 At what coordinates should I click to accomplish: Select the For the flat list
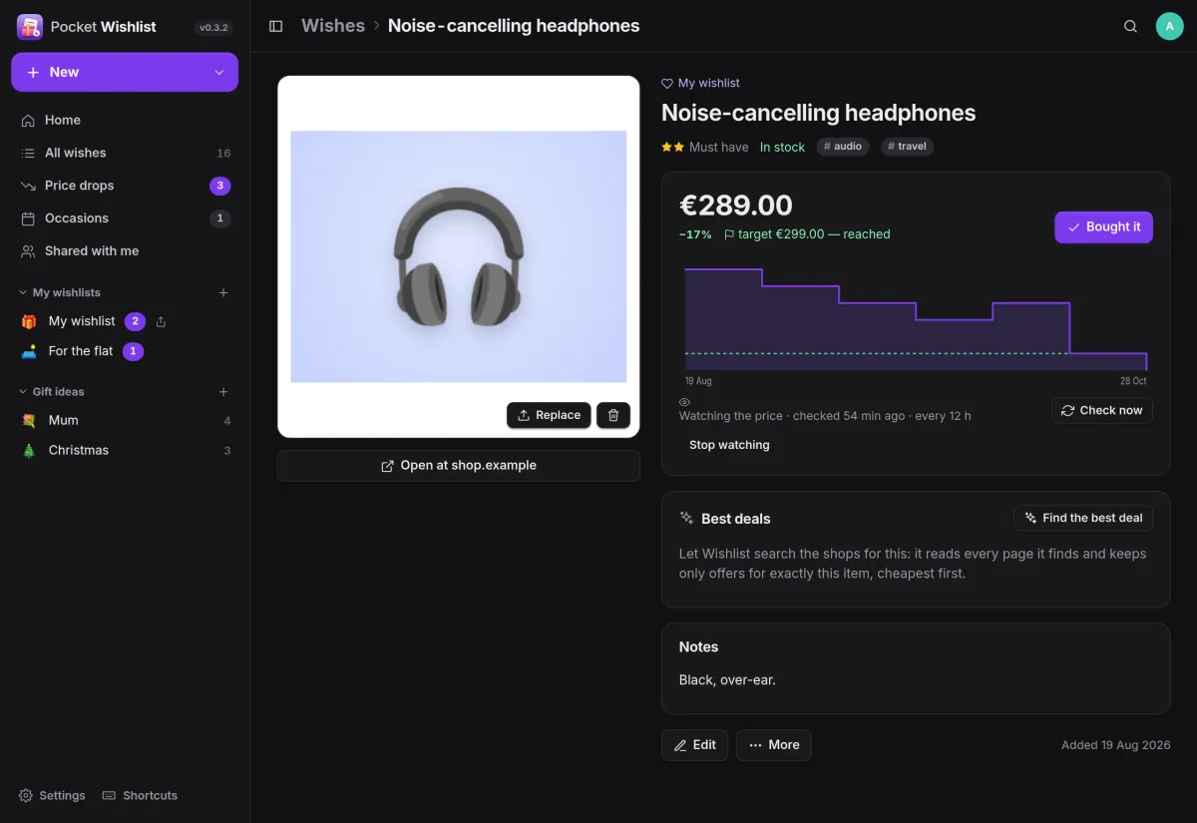coord(81,351)
